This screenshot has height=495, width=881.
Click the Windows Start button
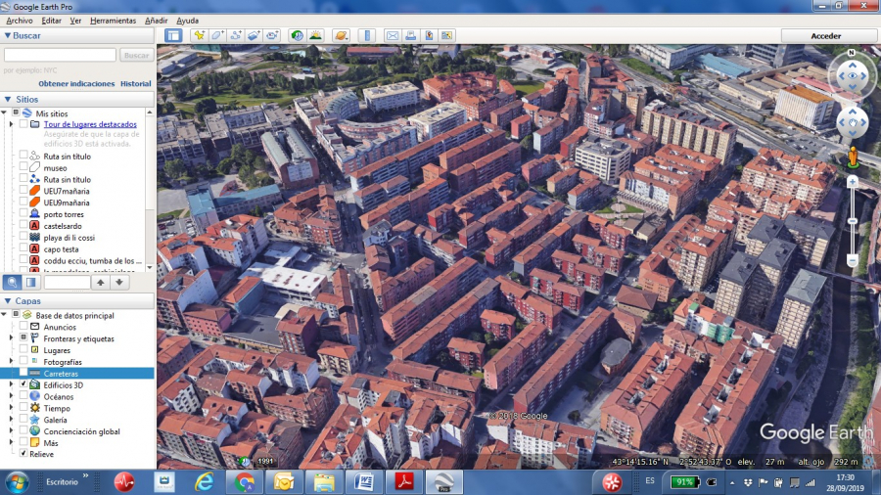tap(17, 482)
